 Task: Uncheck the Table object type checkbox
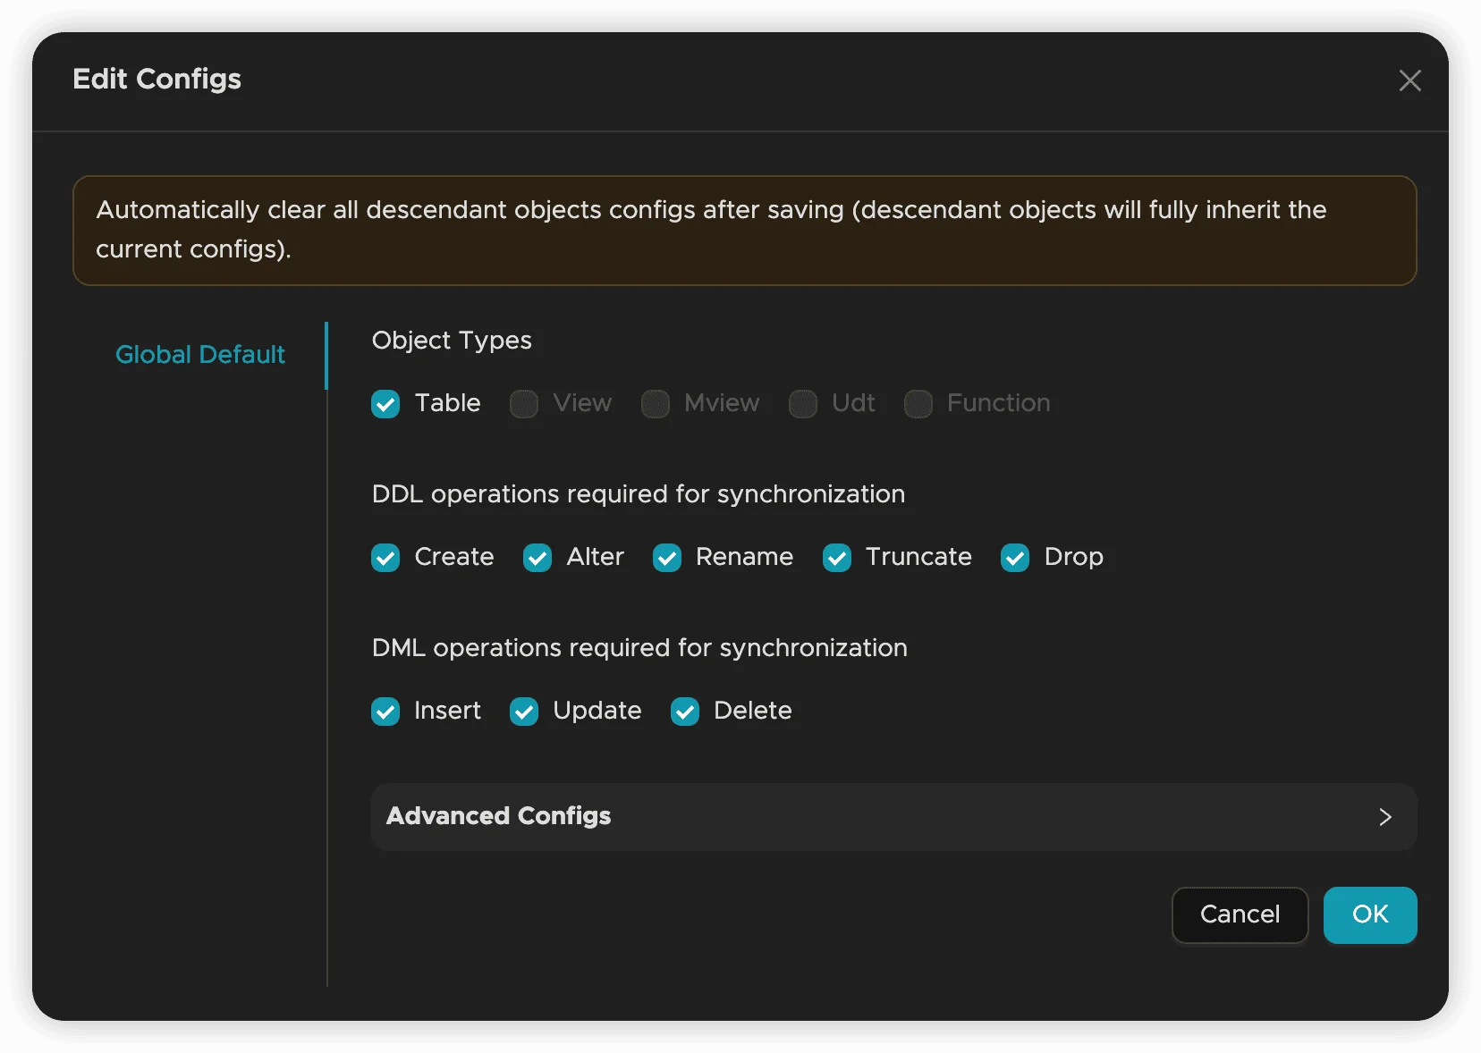point(385,404)
